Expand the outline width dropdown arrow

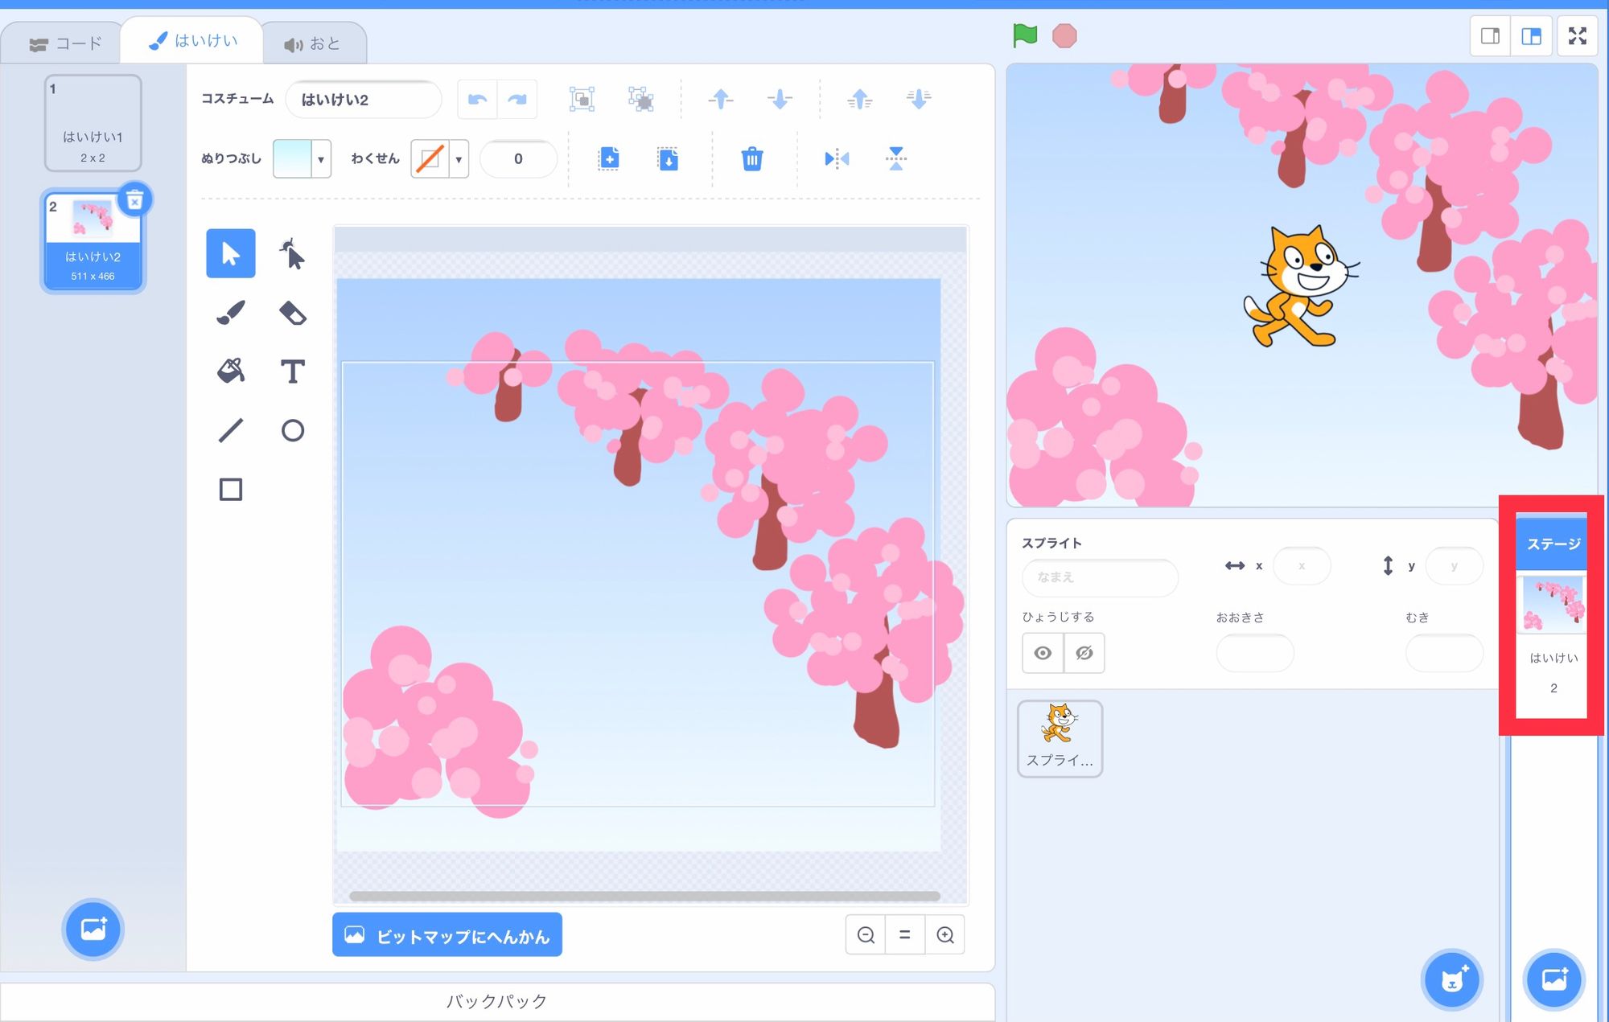[x=458, y=158]
